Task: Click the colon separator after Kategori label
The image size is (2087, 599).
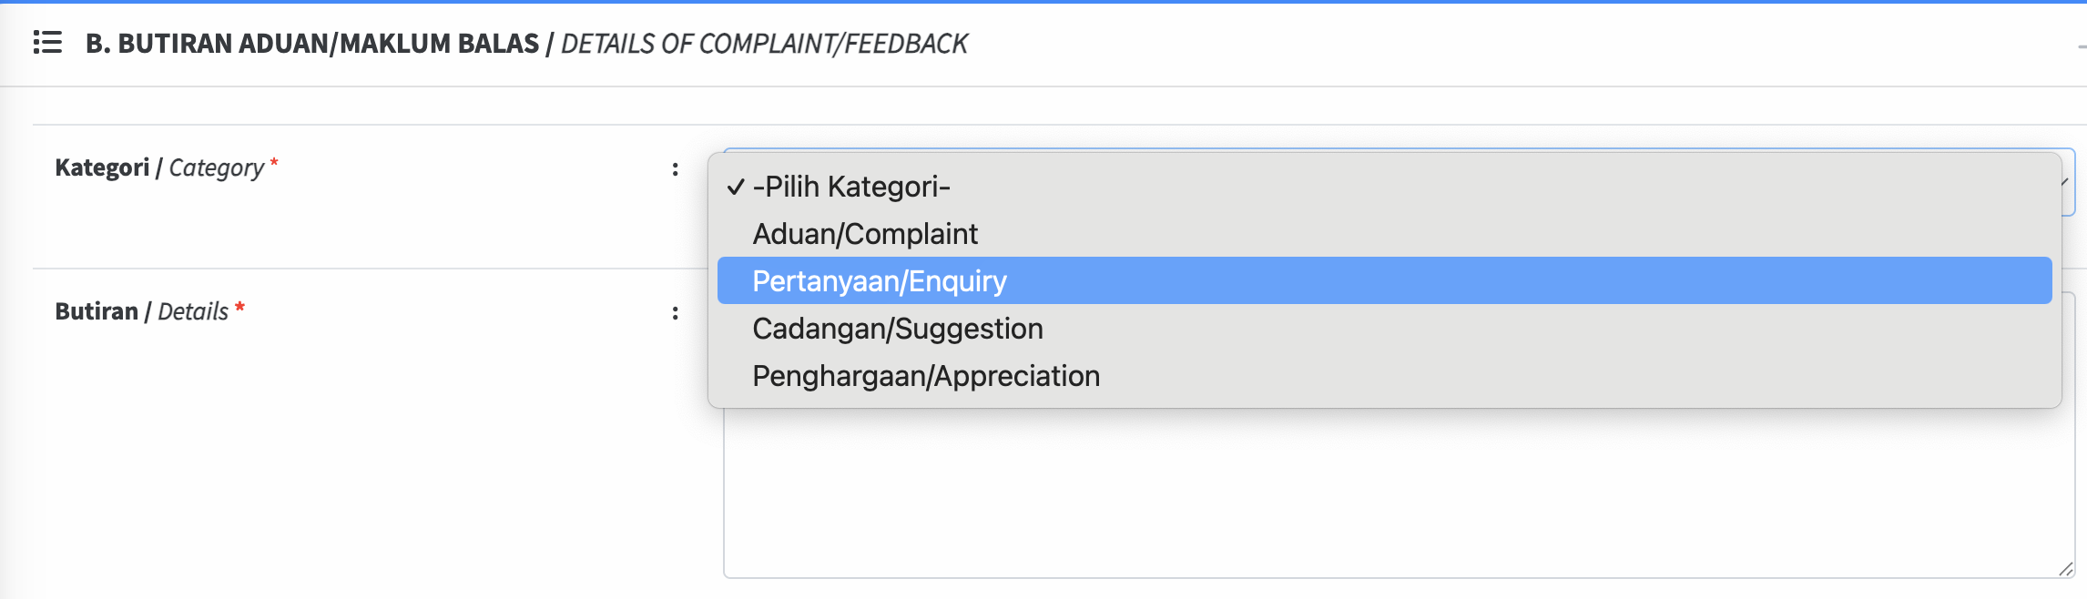Action: click(x=675, y=168)
